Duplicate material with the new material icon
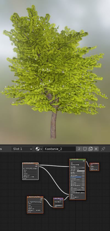The height and width of the screenshot is (231, 110). (91, 149)
